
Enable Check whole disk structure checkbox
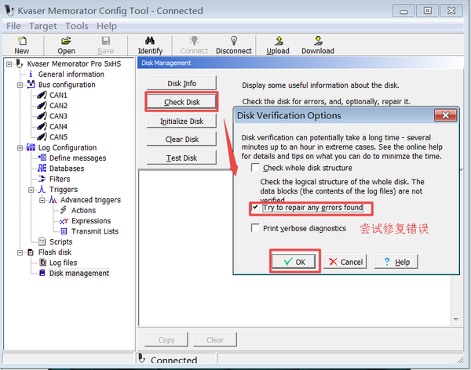(255, 168)
